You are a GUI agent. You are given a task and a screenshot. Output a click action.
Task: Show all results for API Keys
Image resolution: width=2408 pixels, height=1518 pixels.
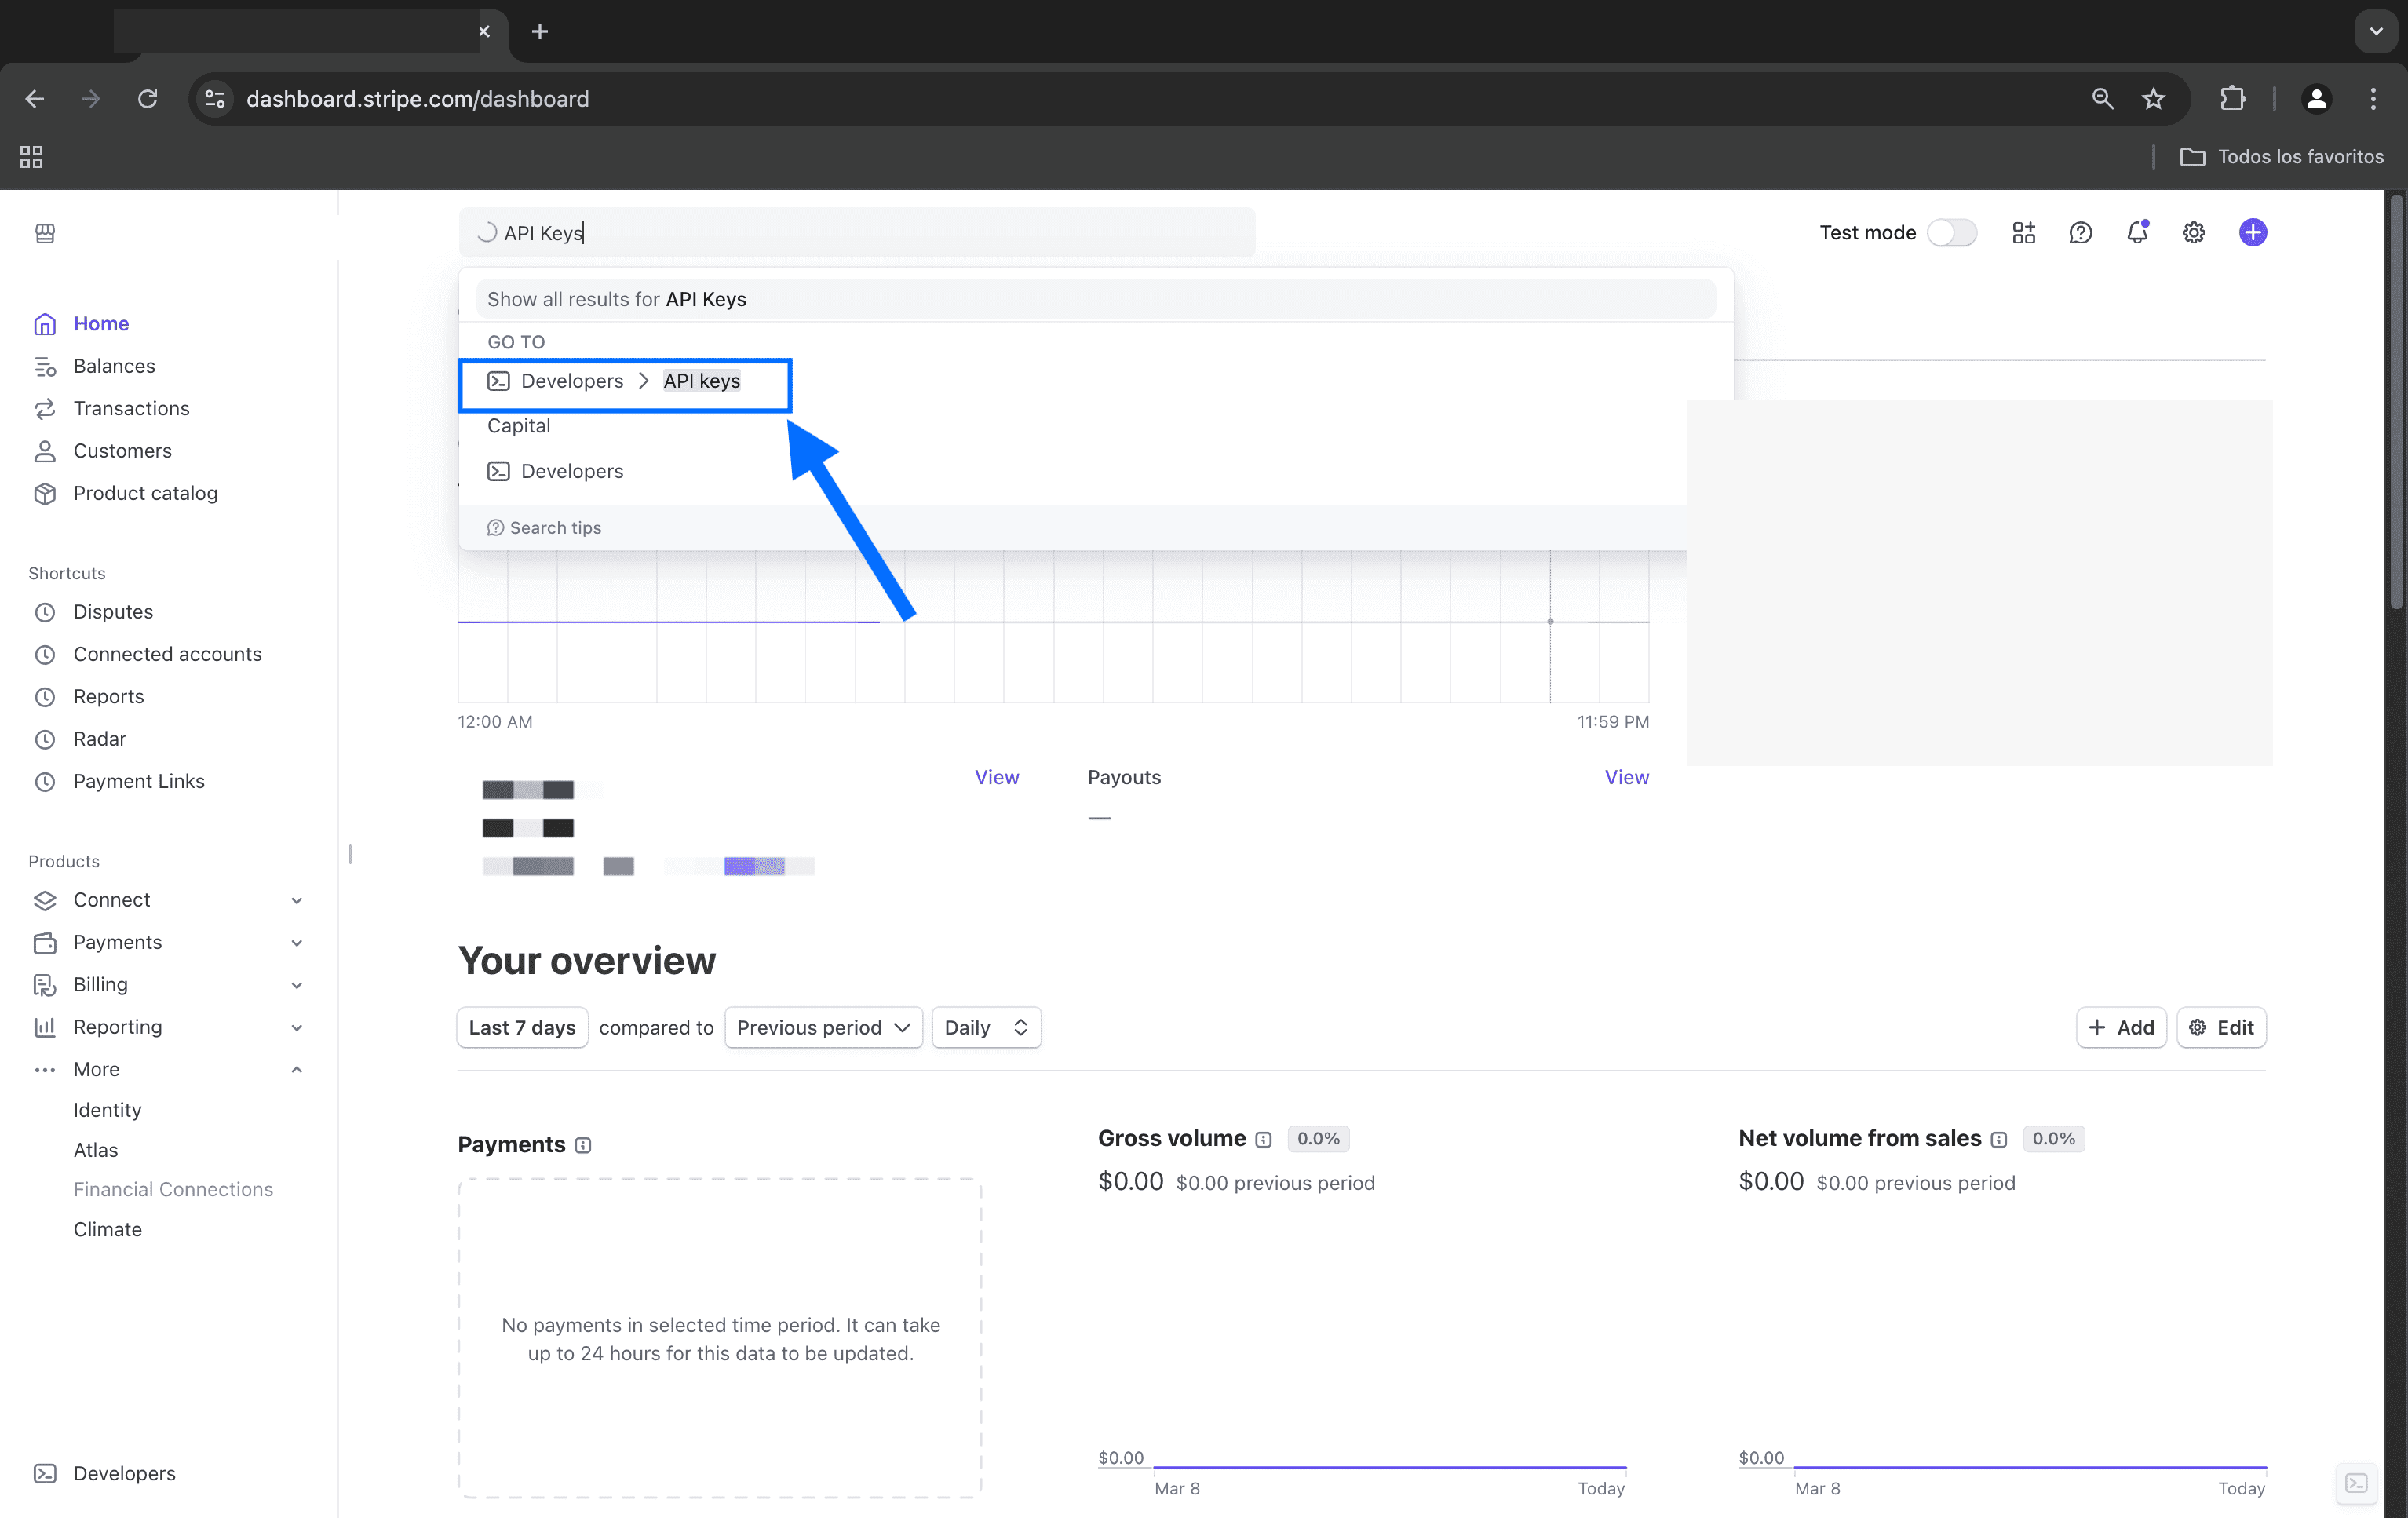pyautogui.click(x=1095, y=299)
